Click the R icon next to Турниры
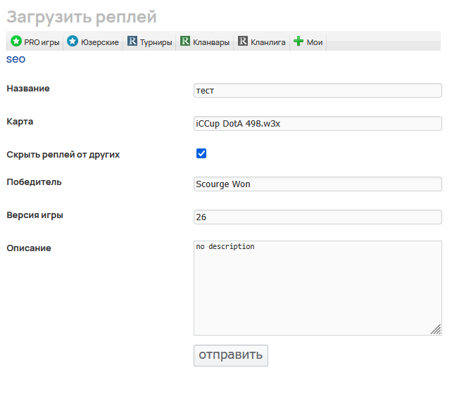This screenshot has width=452, height=401. 132,42
